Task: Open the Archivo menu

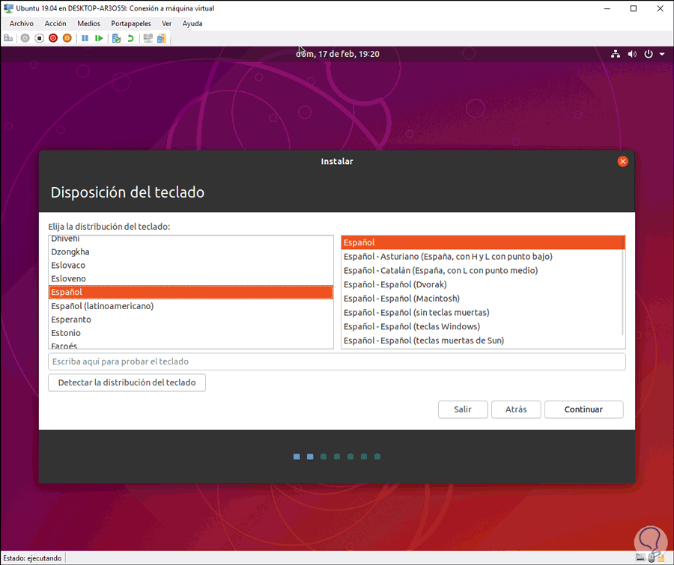Action: tap(22, 24)
